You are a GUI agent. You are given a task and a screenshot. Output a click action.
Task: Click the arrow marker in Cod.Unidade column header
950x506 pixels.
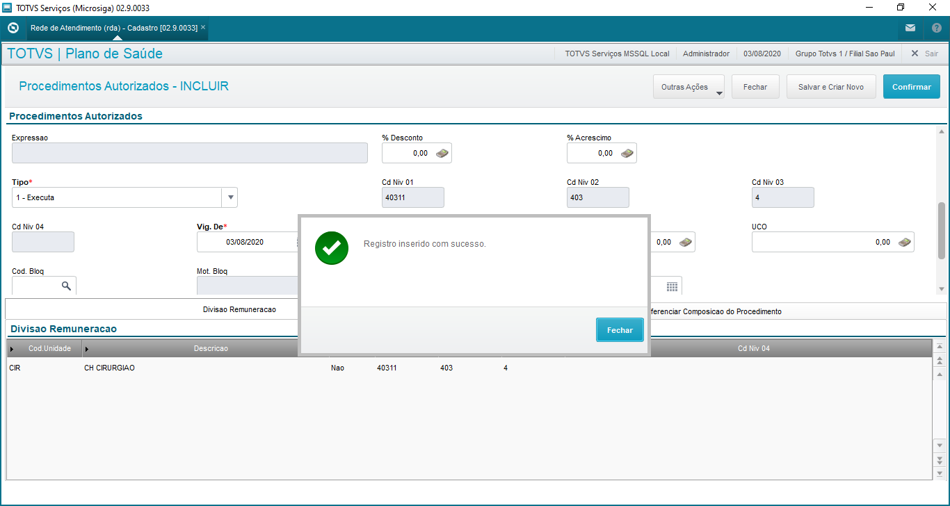coord(13,349)
